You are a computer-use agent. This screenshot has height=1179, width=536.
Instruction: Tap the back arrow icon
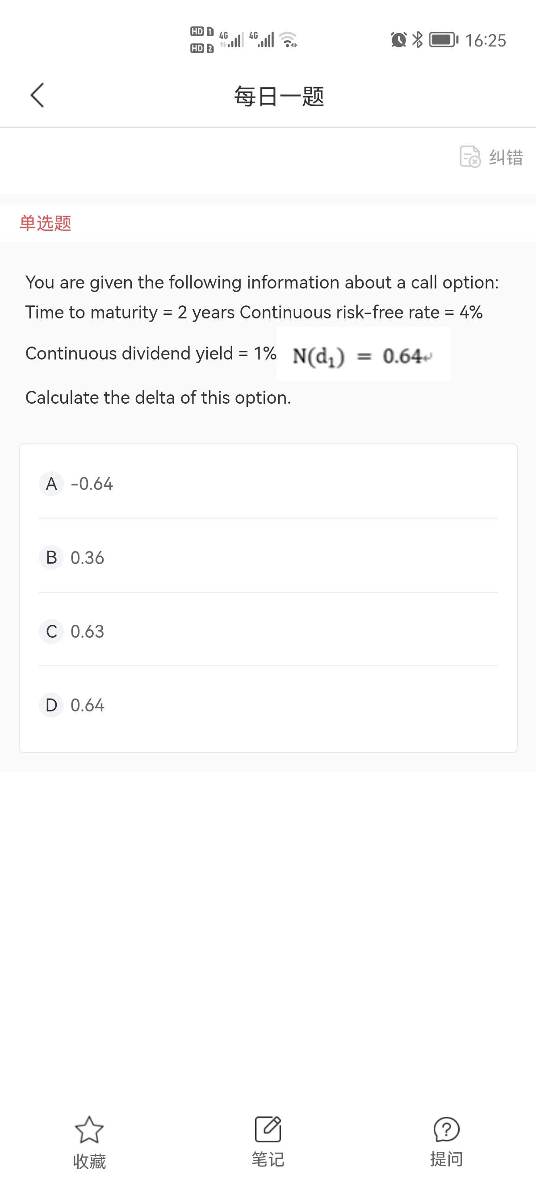tap(37, 95)
